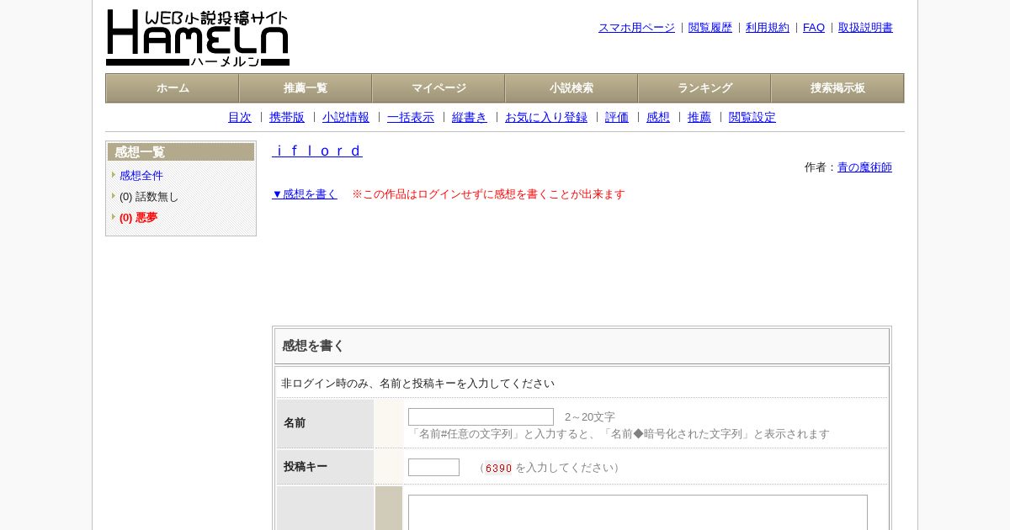The width and height of the screenshot is (1010, 530).
Task: Open author 青の魔術師 link
Action: click(864, 167)
